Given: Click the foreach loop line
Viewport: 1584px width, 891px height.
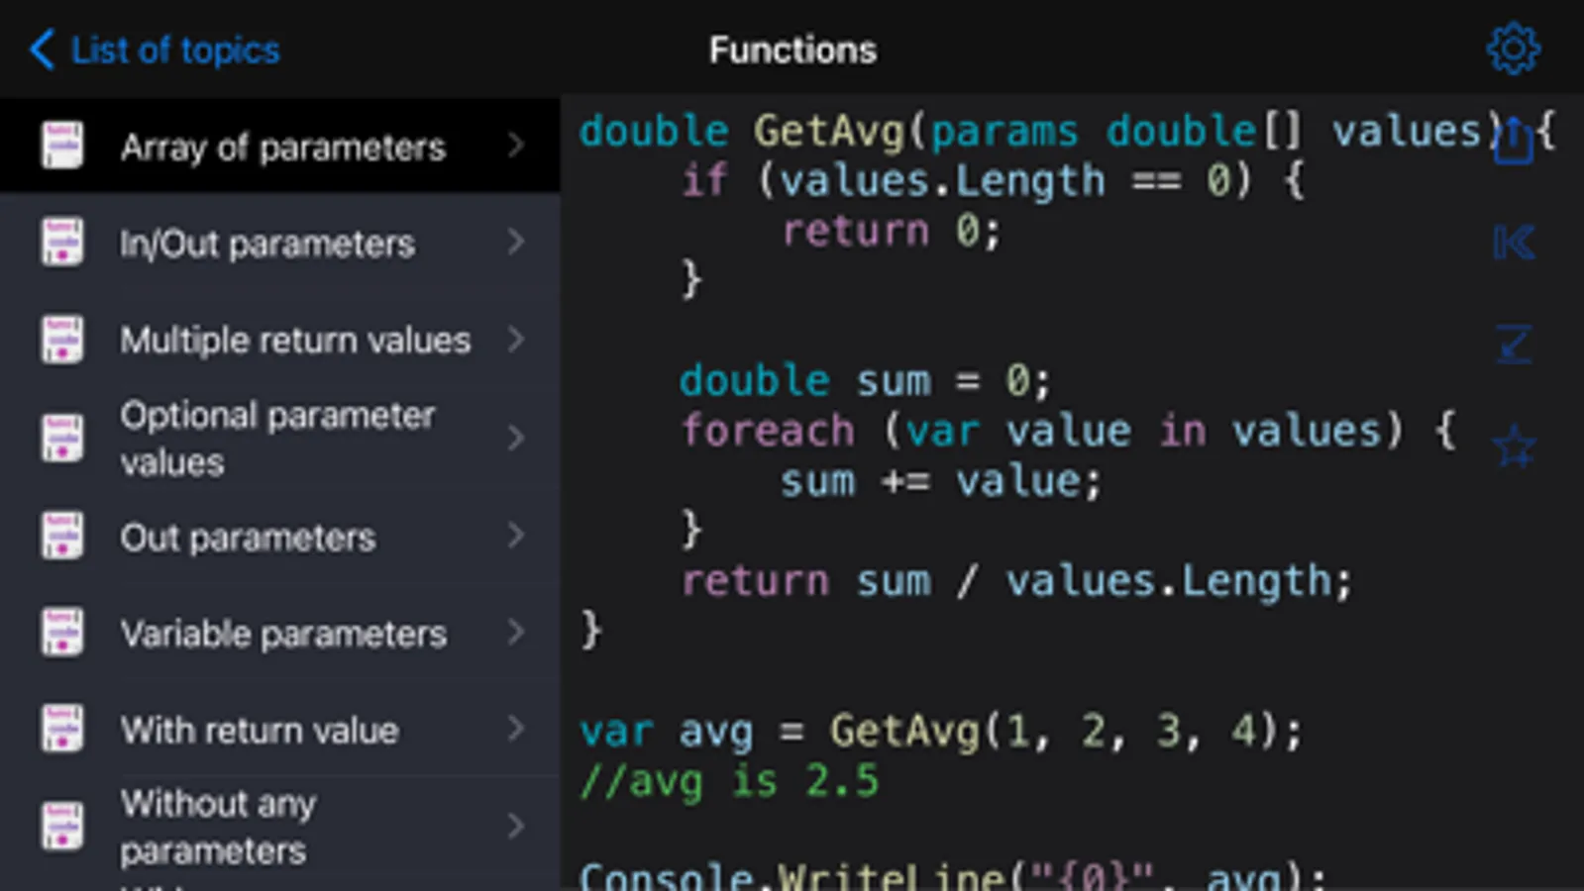Looking at the screenshot, I should click(1068, 432).
